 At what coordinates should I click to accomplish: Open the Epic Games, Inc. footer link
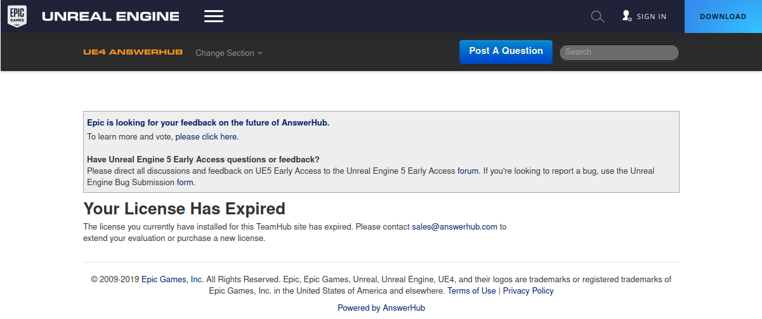pos(173,279)
